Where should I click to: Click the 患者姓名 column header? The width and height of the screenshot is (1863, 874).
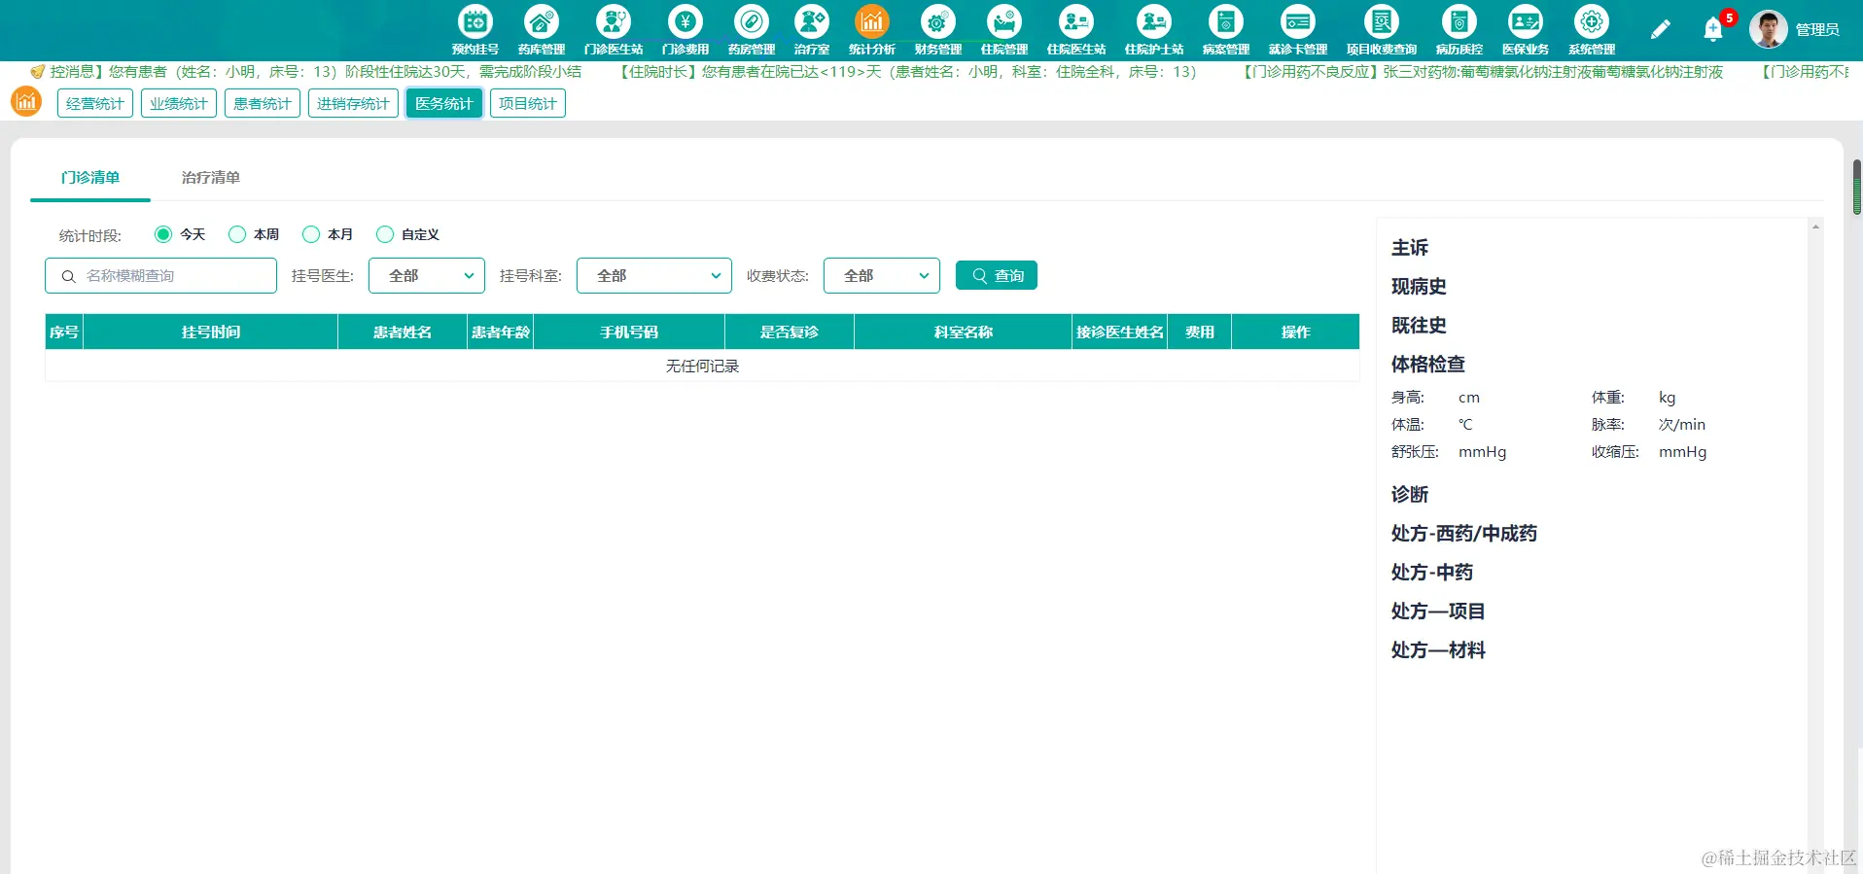(403, 332)
